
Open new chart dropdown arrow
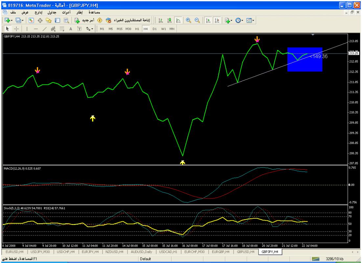tap(12, 20)
